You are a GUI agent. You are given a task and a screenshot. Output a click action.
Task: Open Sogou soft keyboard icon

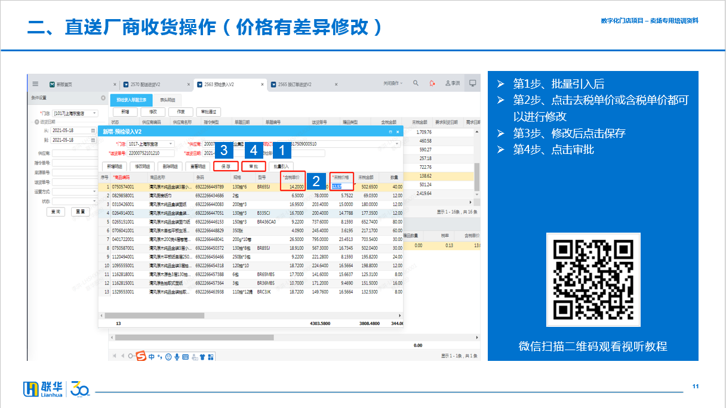186,357
